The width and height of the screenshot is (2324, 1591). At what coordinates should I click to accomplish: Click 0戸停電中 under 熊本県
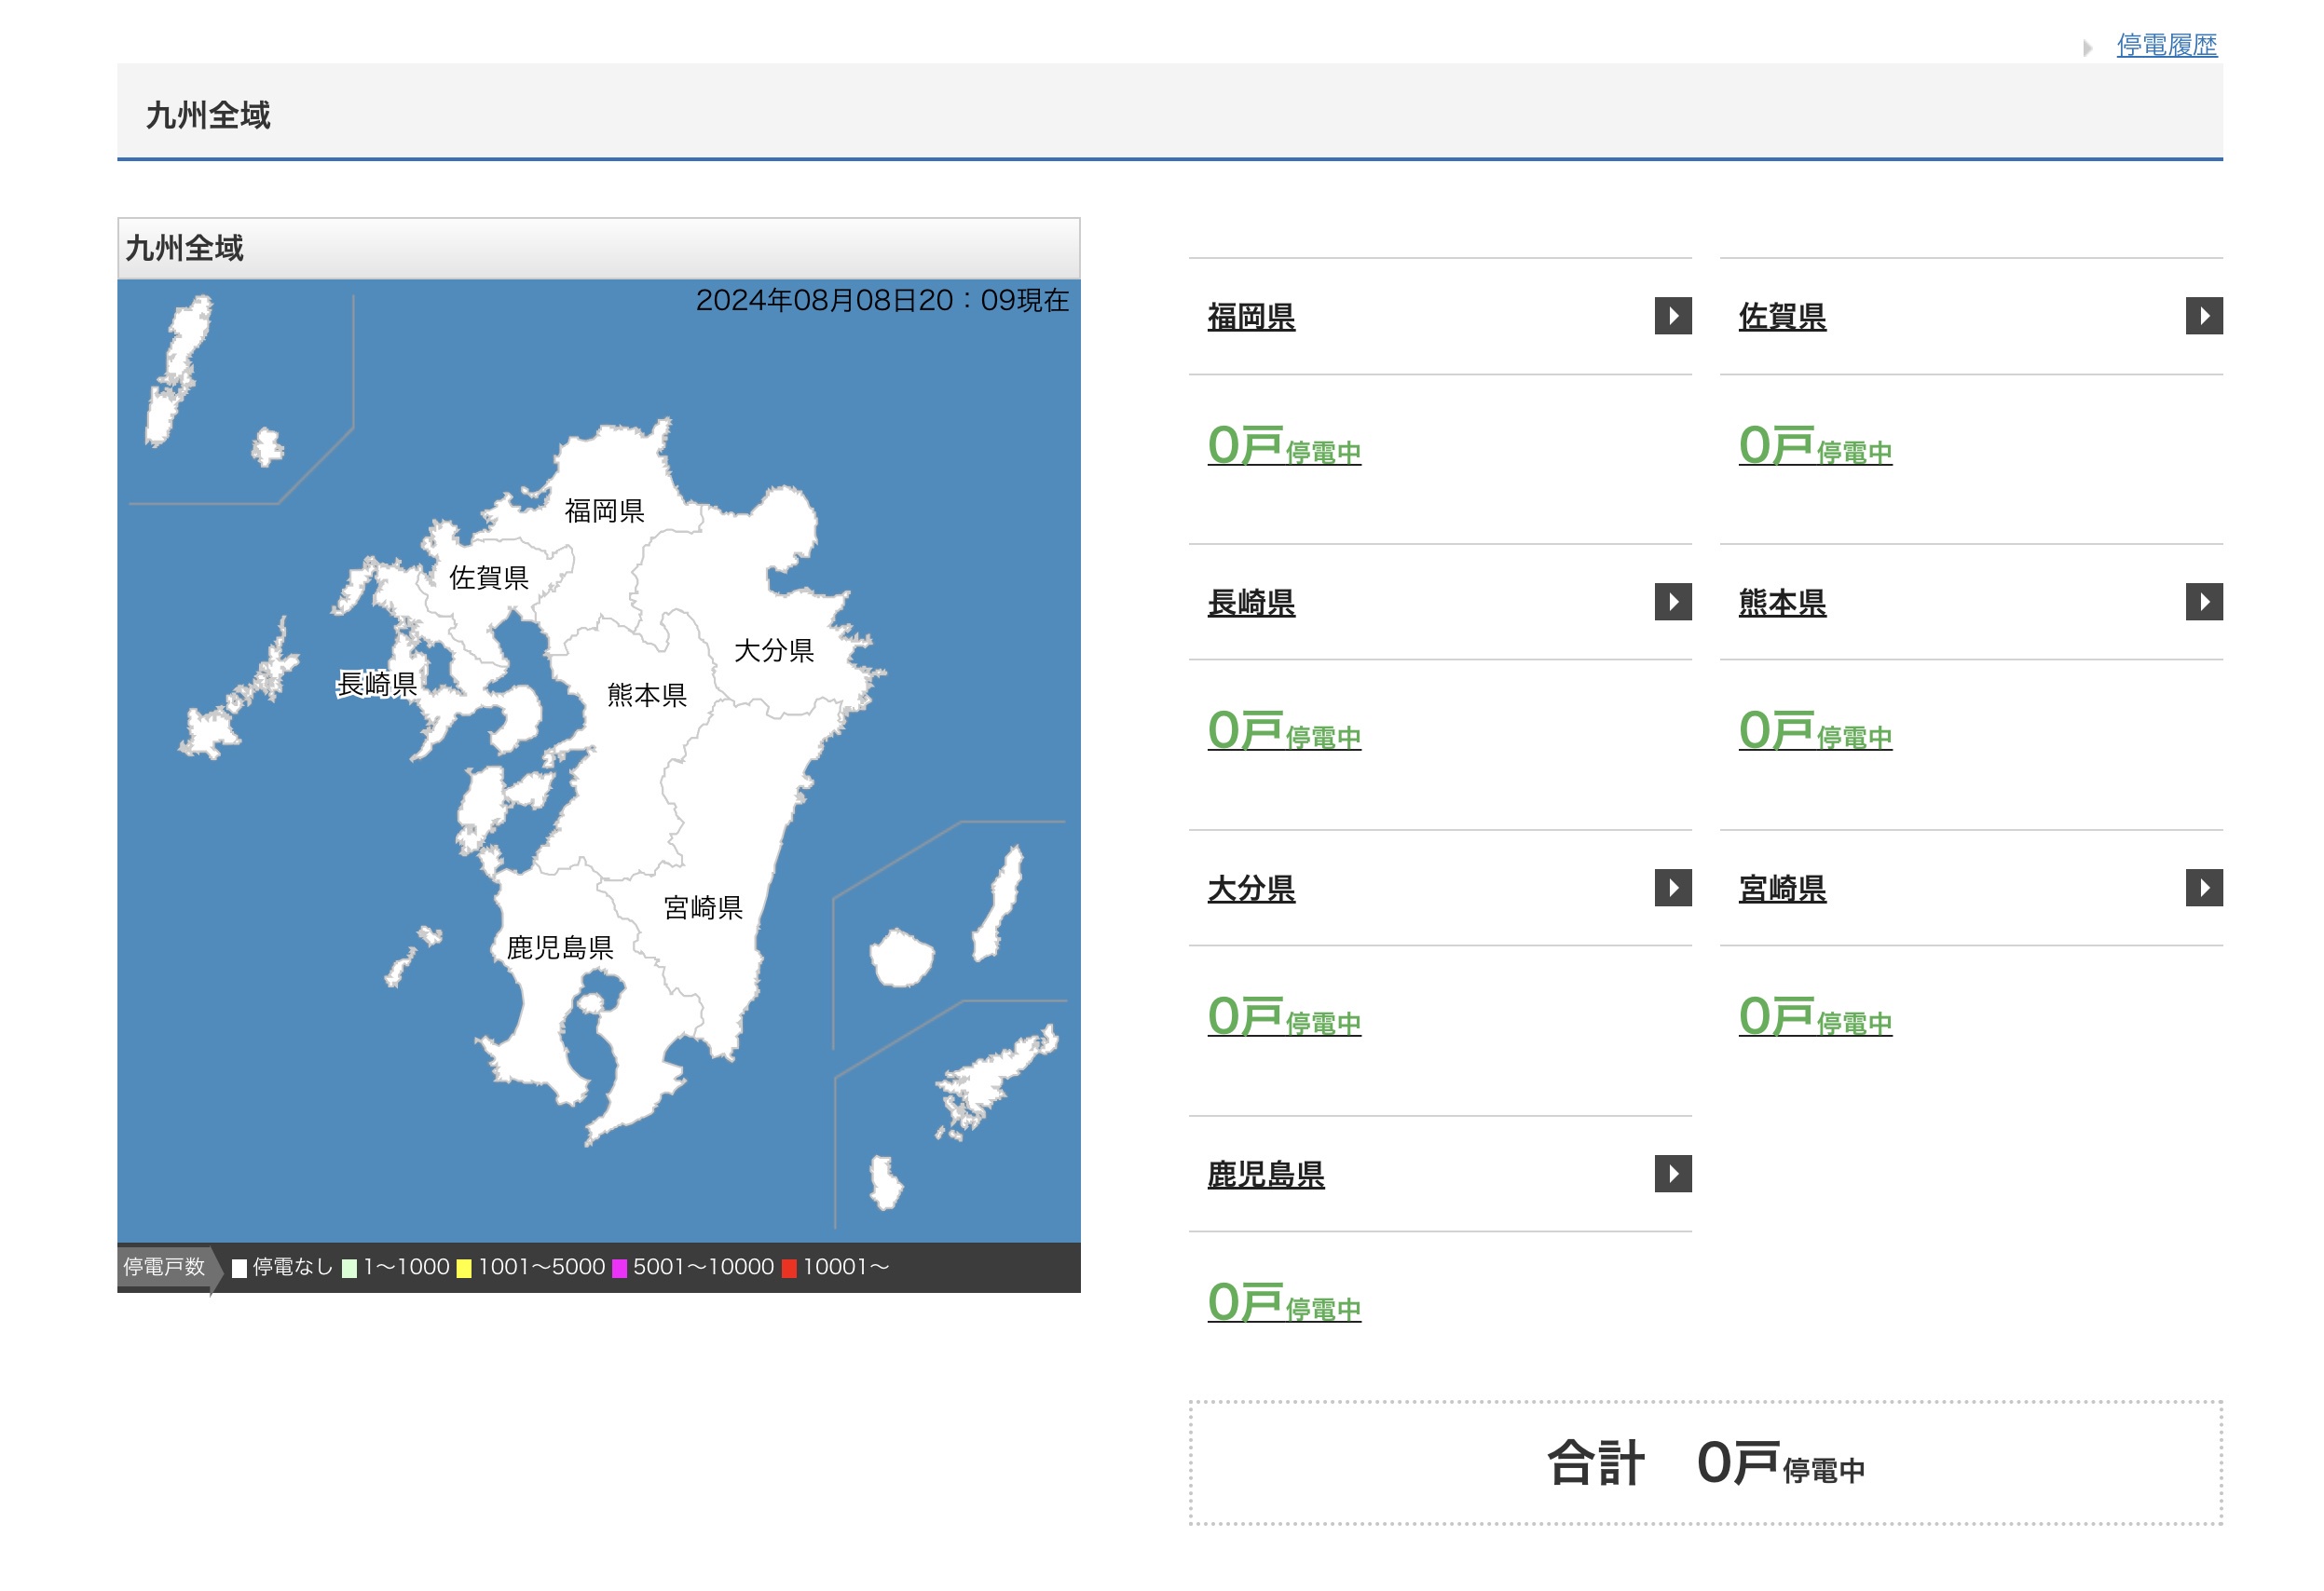[1814, 730]
